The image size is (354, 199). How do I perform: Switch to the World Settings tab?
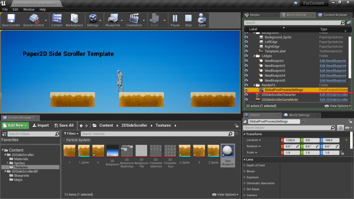(299, 115)
